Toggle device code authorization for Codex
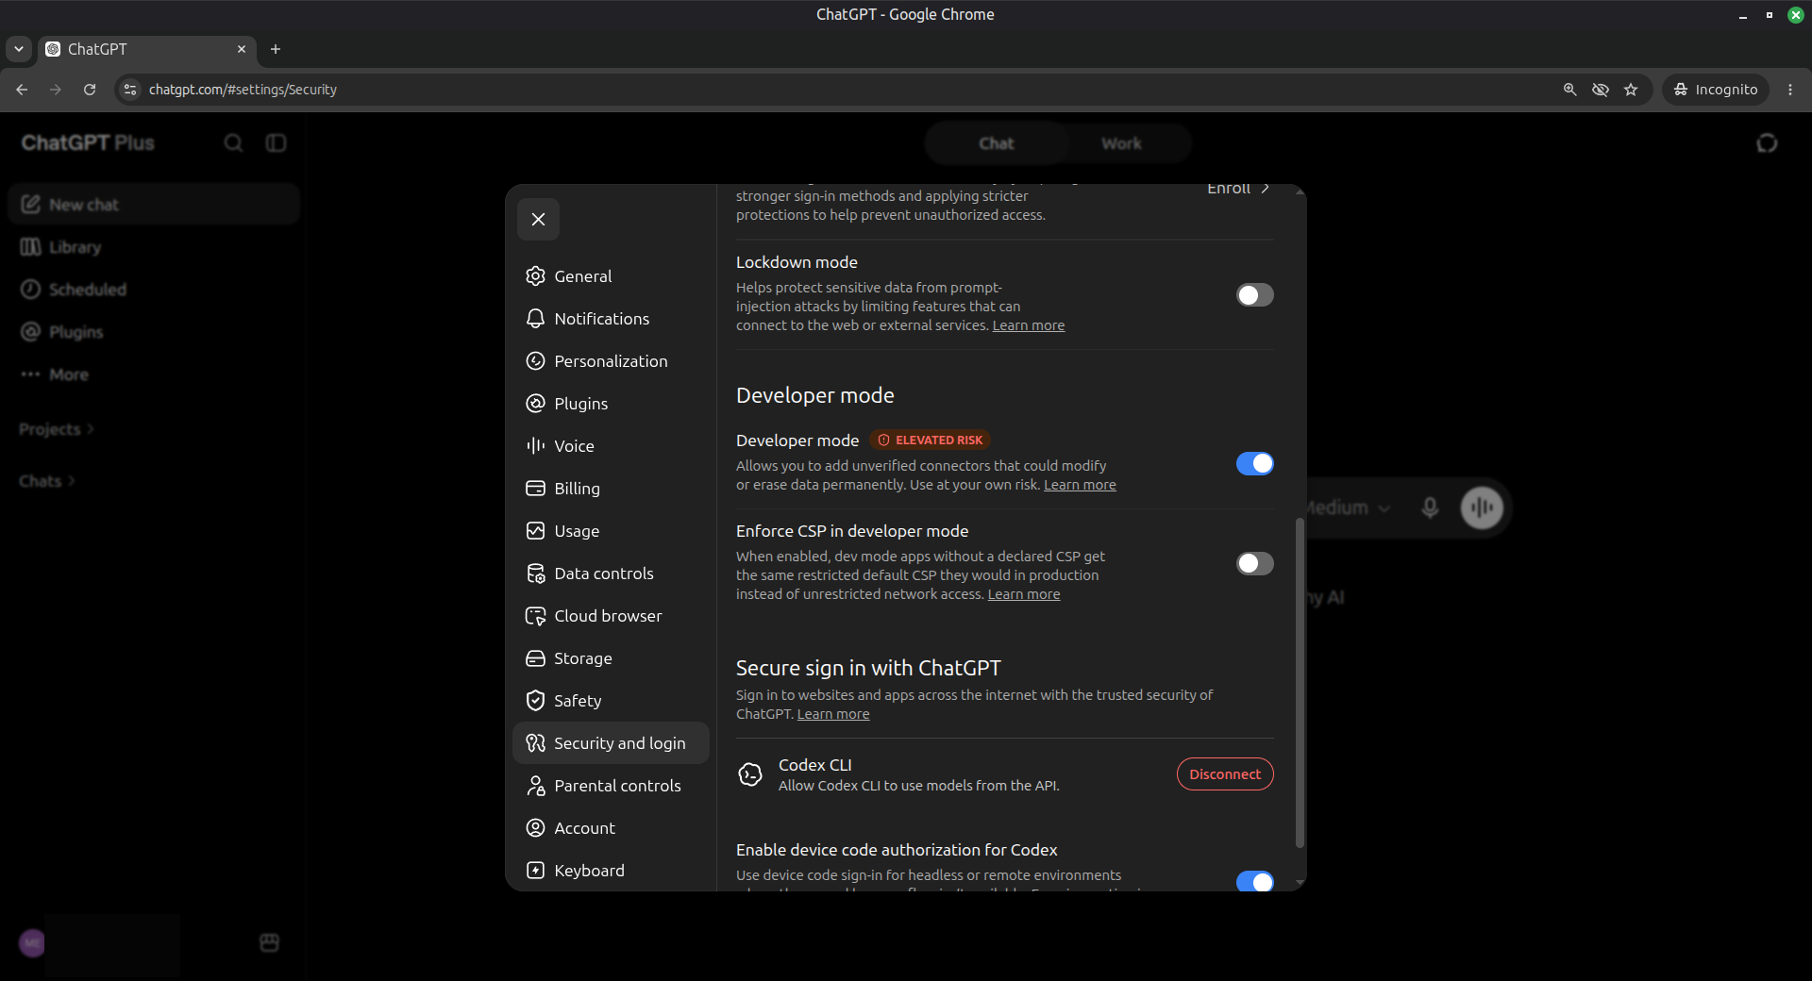The image size is (1812, 981). pyautogui.click(x=1254, y=881)
